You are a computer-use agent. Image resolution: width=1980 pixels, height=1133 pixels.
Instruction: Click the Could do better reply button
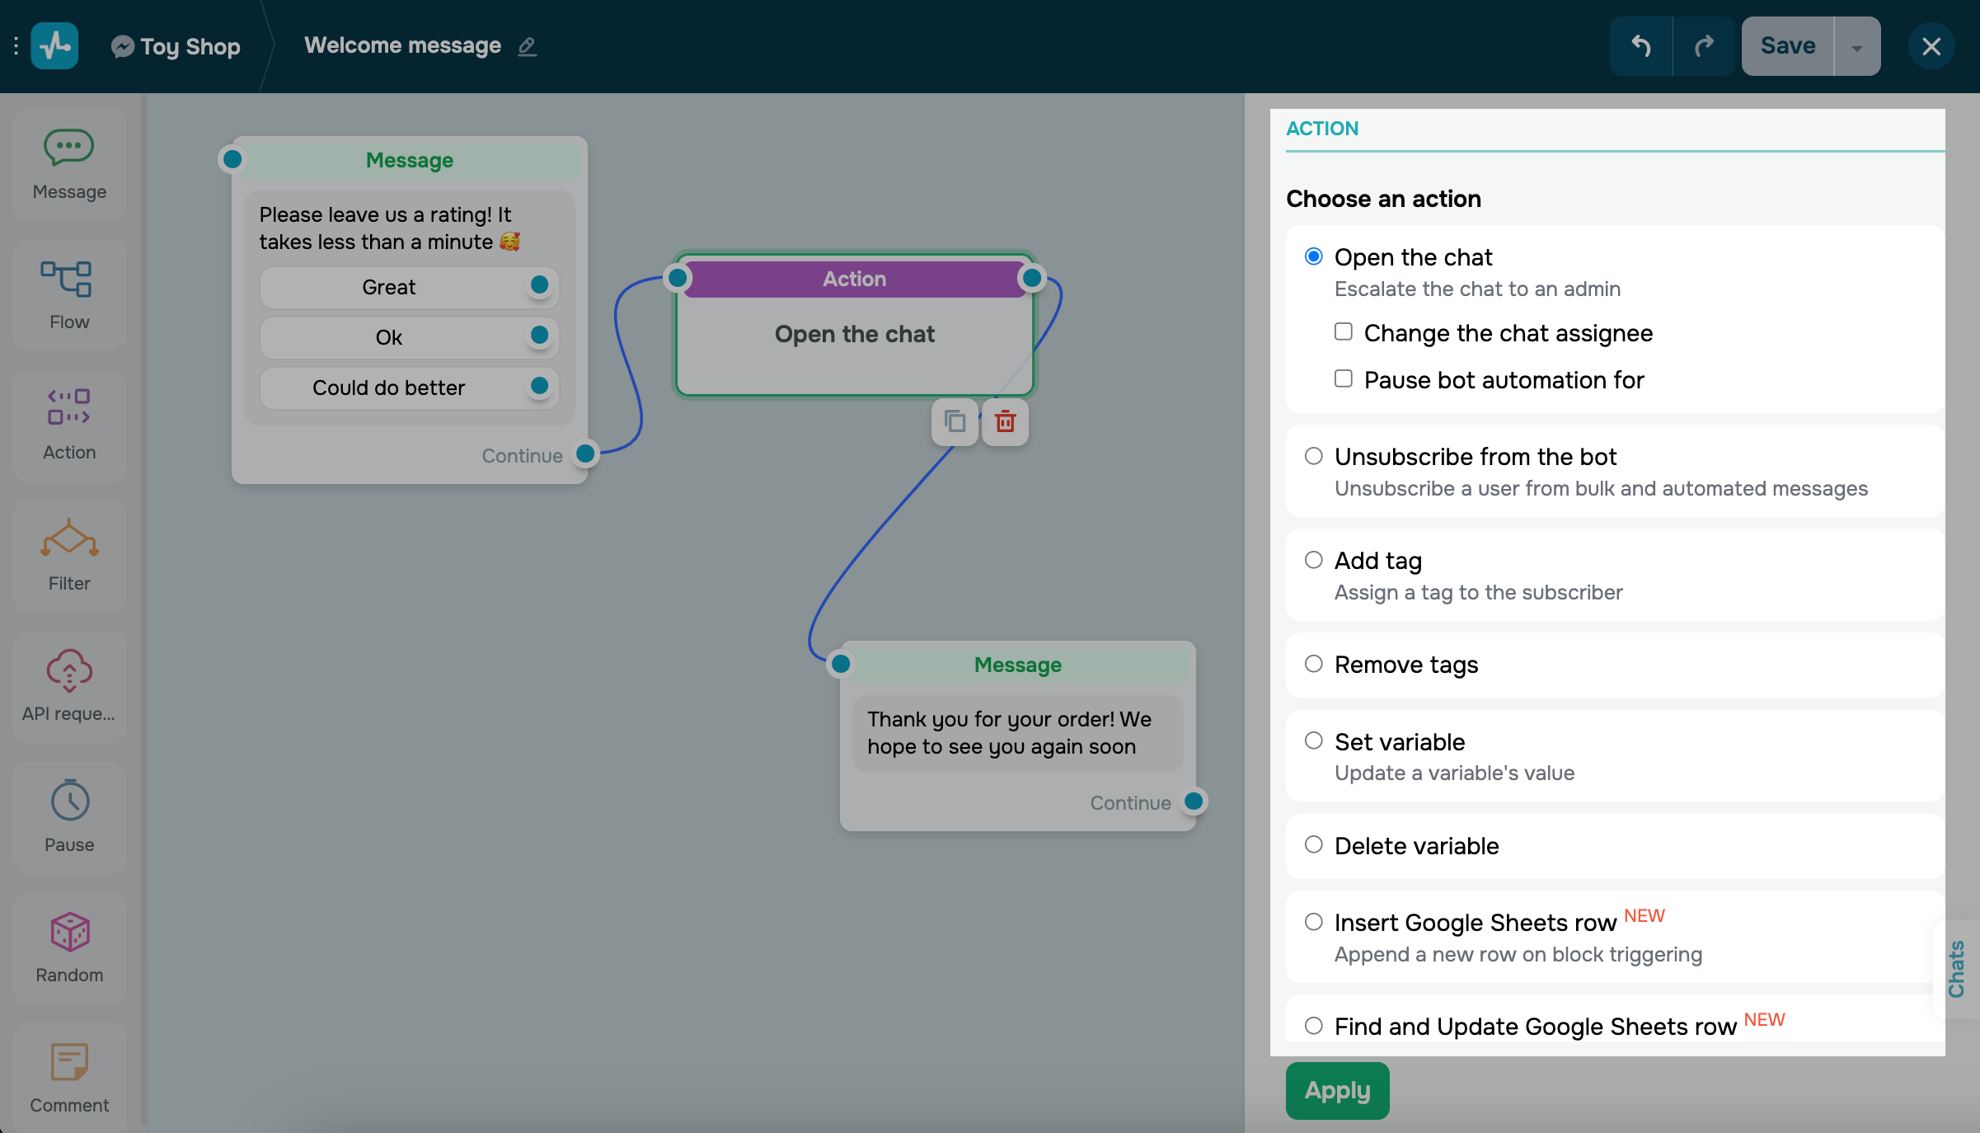[x=389, y=388]
